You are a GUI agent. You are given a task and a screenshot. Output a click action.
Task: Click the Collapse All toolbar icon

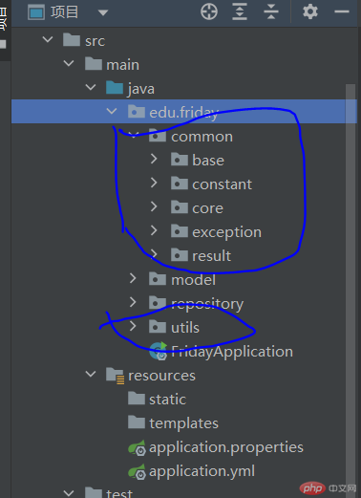271,12
